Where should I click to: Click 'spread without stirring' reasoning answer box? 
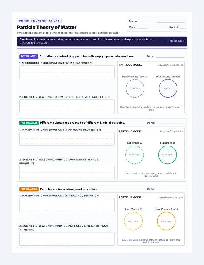[67, 239]
